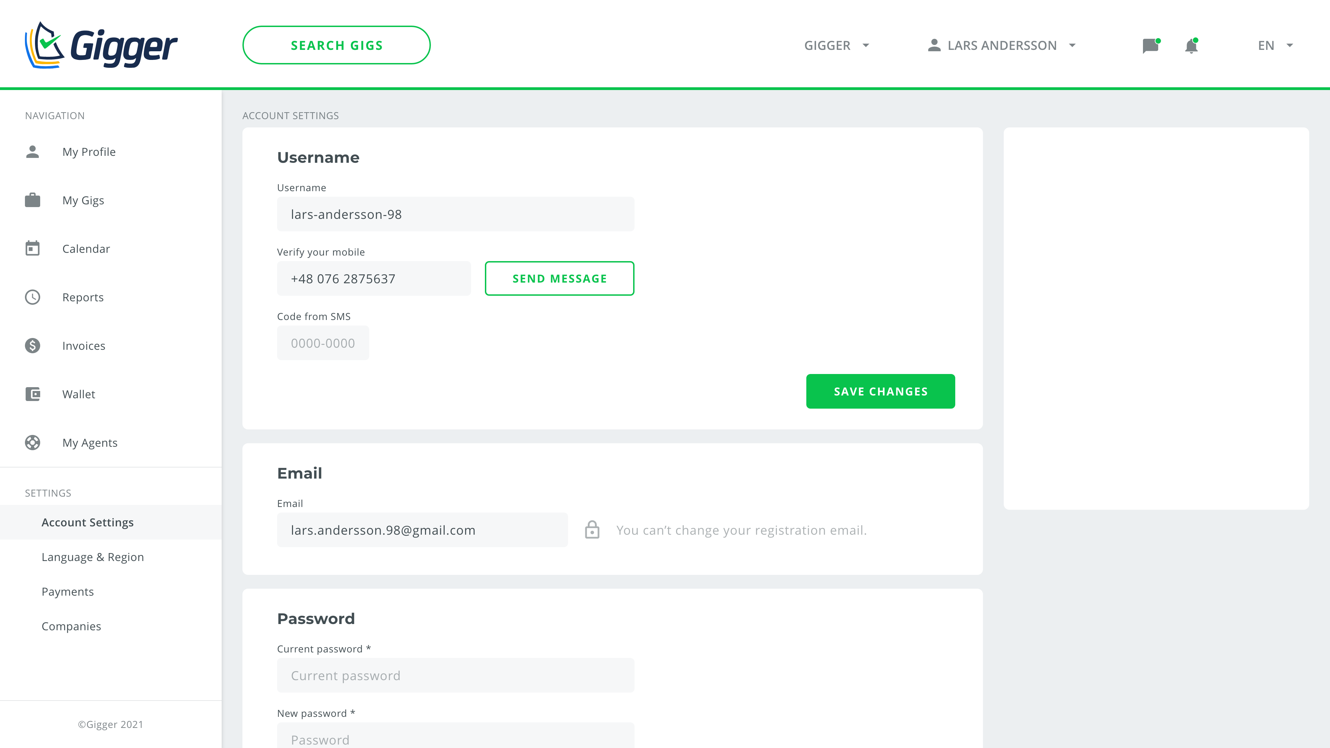Click SEND MESSAGE to verify mobile
Screen dimensions: 1330x748
(560, 278)
